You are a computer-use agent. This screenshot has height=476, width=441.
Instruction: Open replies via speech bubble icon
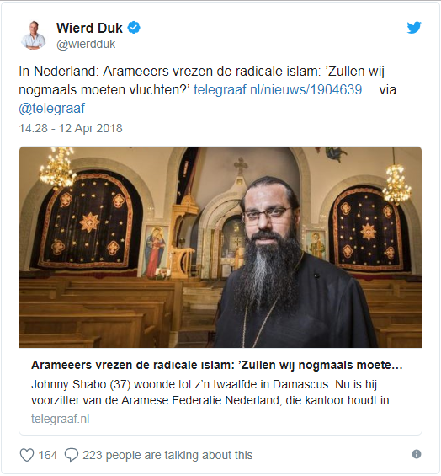click(72, 455)
